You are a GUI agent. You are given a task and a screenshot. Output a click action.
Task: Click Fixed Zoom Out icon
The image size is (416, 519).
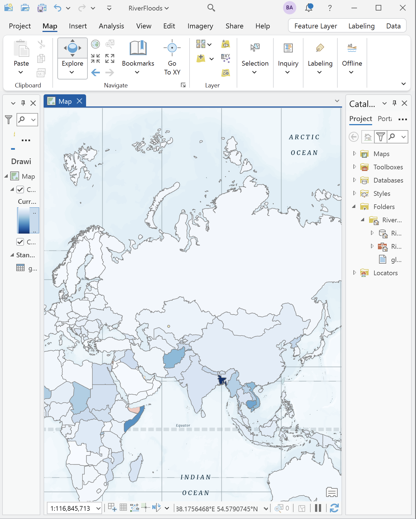(x=110, y=58)
